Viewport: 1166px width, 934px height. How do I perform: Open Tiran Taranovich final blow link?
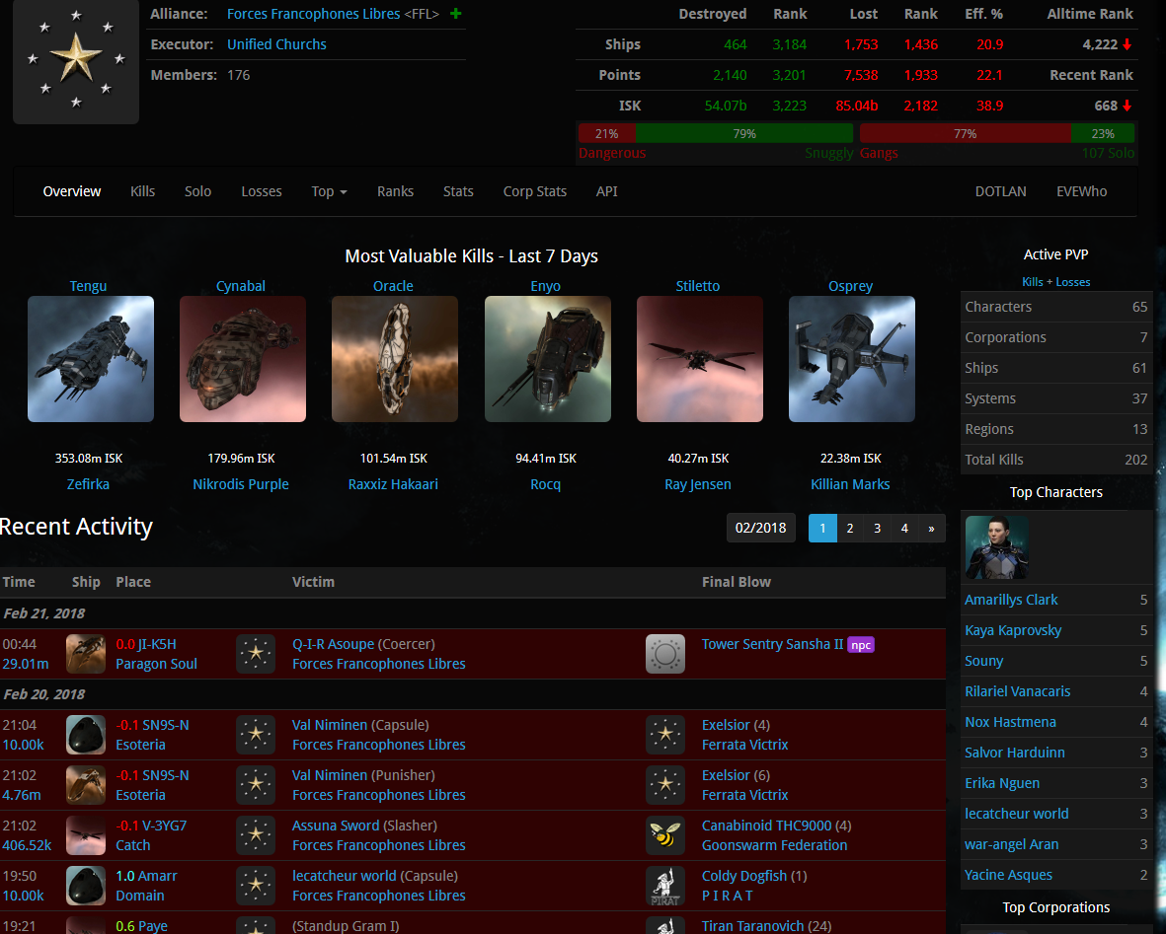click(752, 926)
